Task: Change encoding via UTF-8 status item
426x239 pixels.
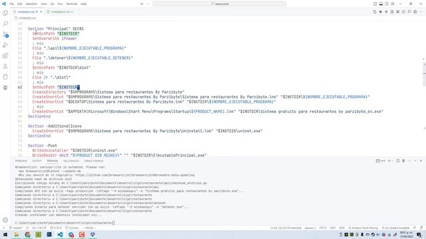Action: tap(323, 228)
